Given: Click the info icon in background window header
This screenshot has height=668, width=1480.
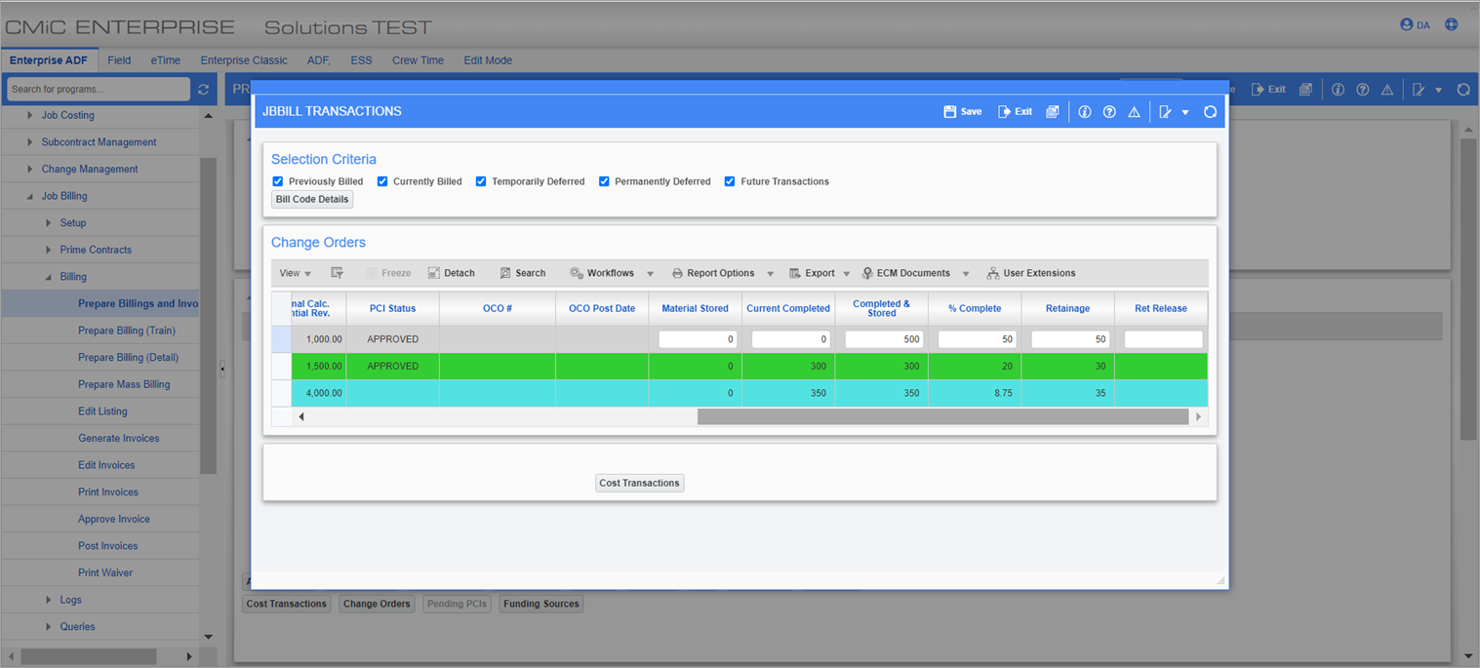Looking at the screenshot, I should pos(1338,89).
